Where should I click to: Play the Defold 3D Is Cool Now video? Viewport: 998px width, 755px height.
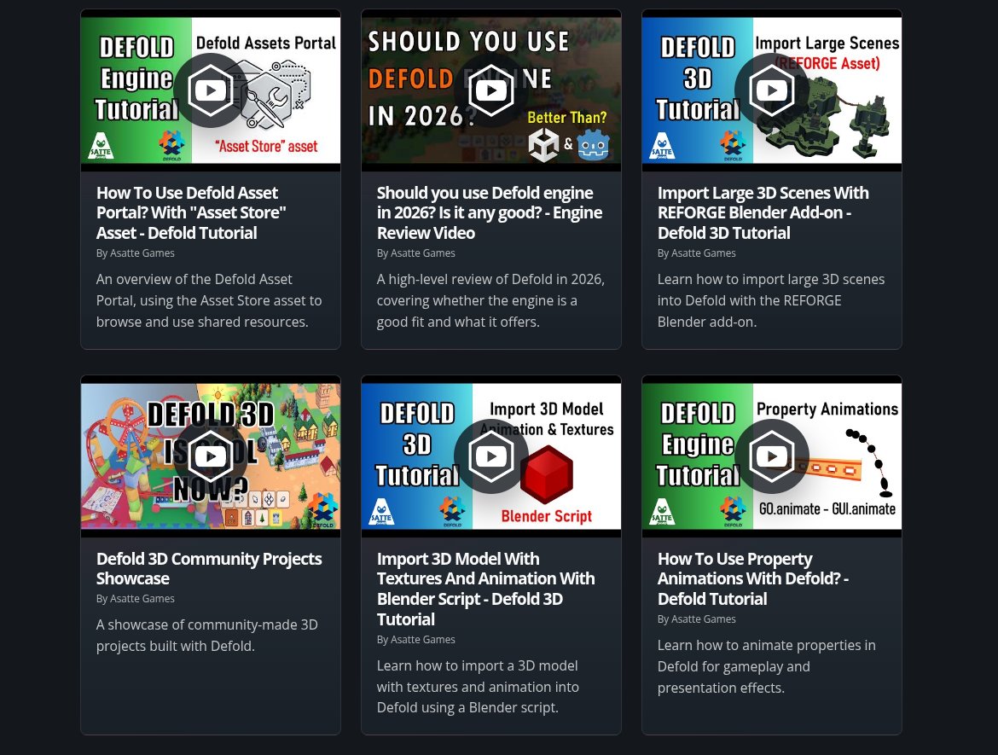click(x=211, y=456)
